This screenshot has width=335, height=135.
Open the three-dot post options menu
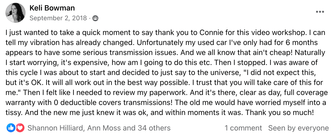pos(320,11)
